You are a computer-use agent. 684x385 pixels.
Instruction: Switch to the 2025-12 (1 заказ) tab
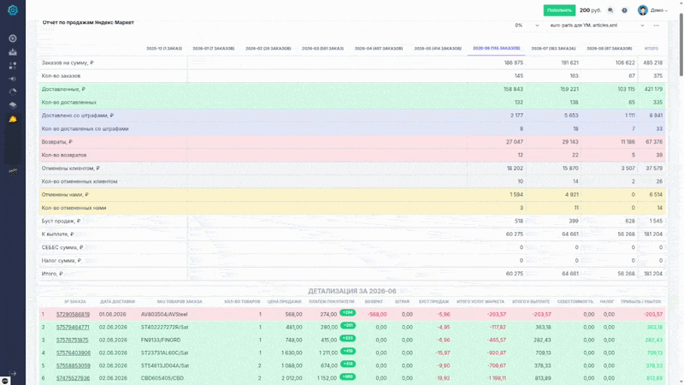(x=164, y=49)
